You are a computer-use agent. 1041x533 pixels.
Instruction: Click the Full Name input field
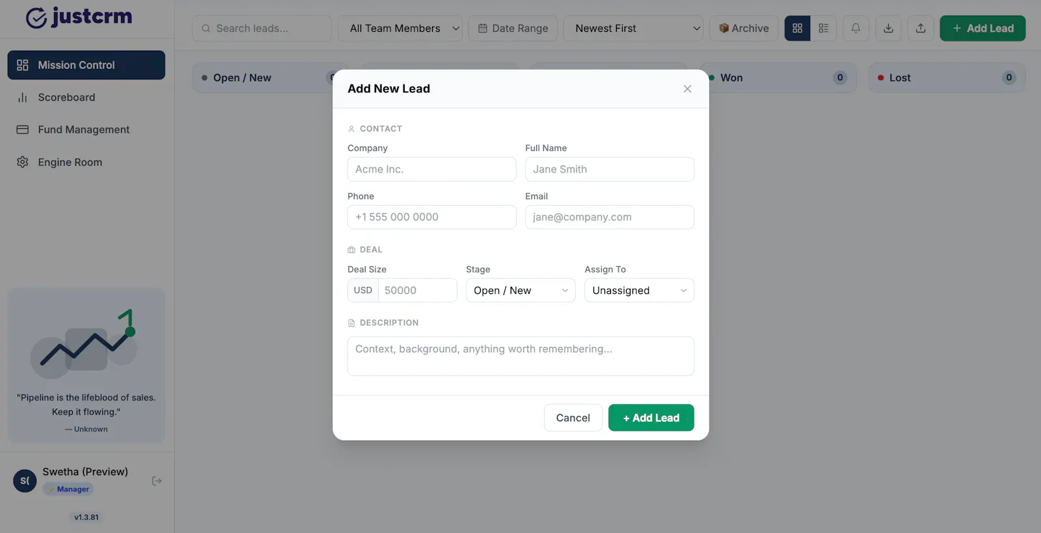point(609,169)
